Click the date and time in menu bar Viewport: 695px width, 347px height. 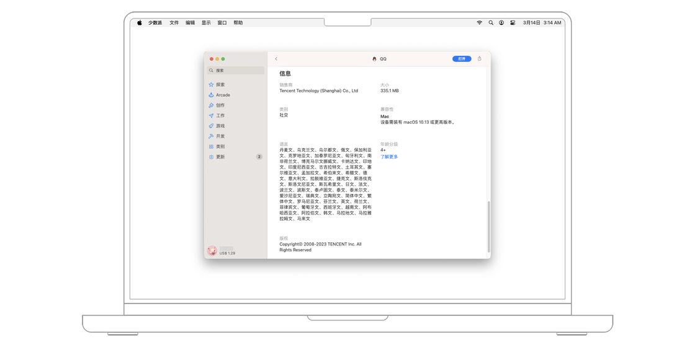542,22
